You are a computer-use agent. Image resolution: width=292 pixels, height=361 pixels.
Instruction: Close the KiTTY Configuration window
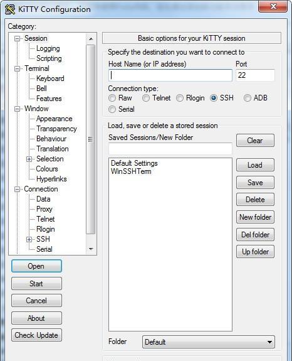coord(273,6)
